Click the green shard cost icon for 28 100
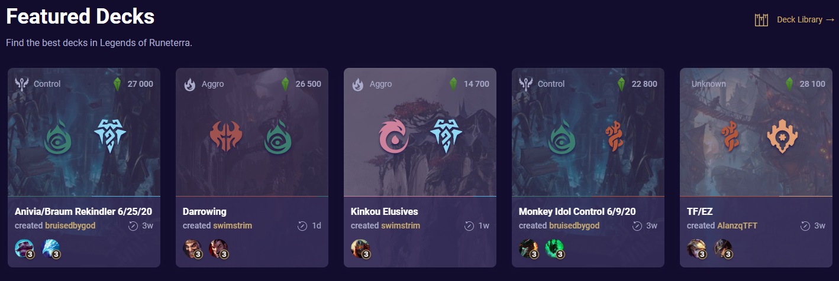839x281 pixels. point(789,84)
